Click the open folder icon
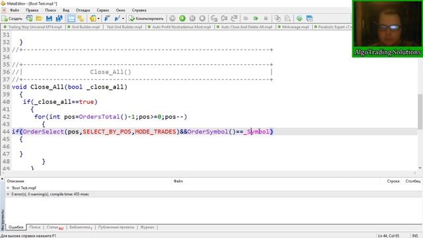 click(x=39, y=19)
